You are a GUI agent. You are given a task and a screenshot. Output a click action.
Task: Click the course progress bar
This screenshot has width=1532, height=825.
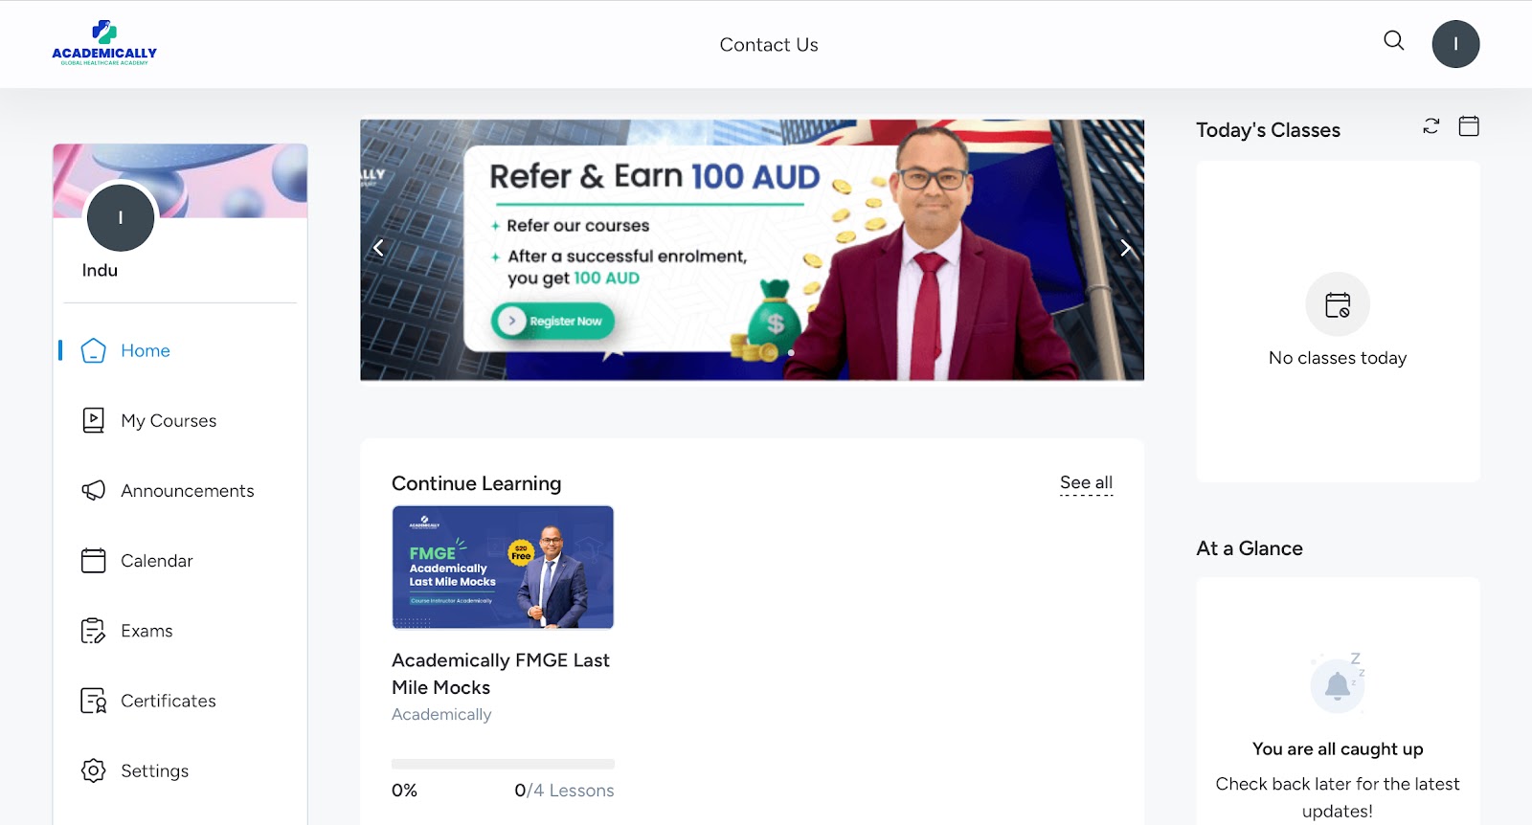(503, 764)
